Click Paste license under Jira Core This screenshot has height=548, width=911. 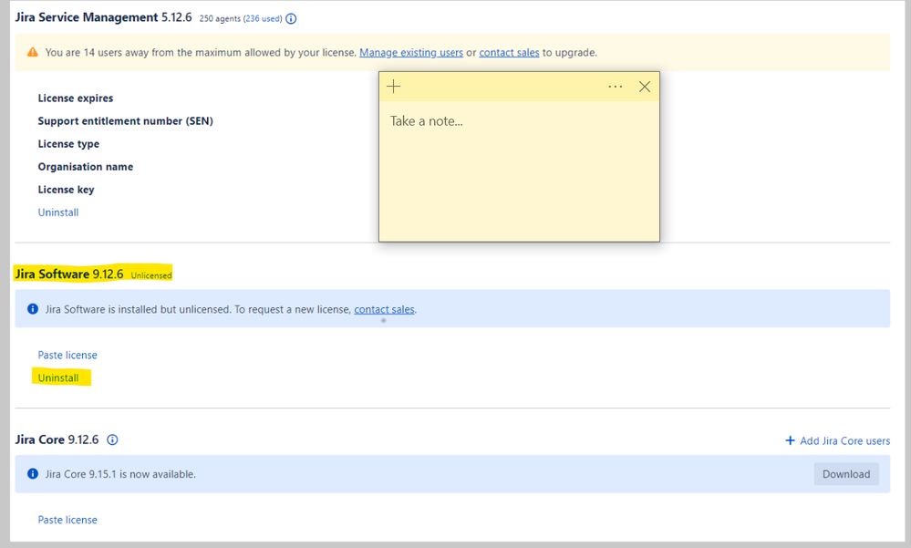pos(67,520)
